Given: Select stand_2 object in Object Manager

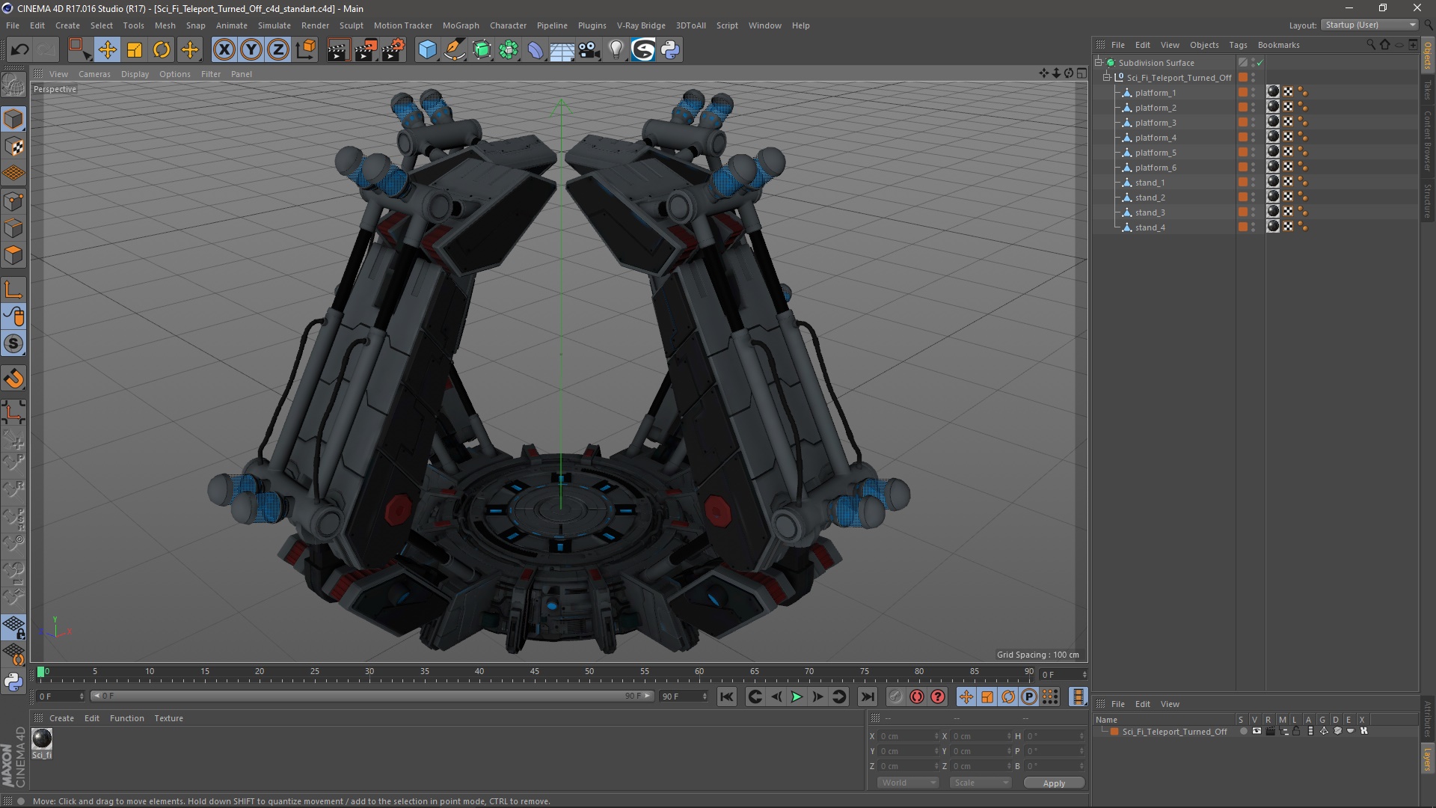Looking at the screenshot, I should [x=1150, y=198].
